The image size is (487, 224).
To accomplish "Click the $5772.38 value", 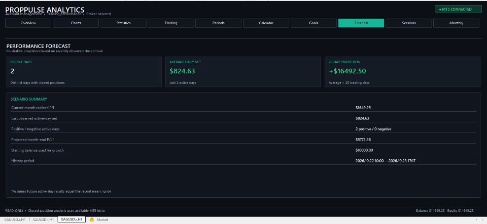I will (x=363, y=140).
